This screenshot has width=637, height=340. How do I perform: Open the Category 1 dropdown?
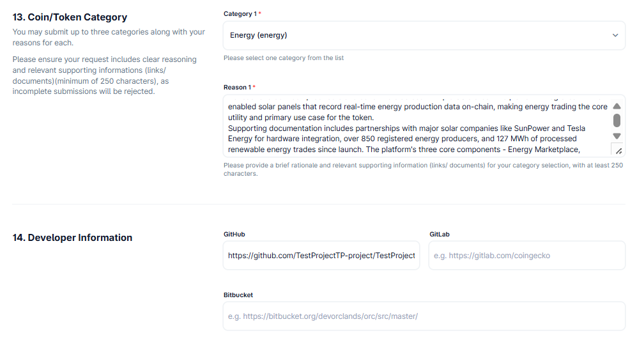pyautogui.click(x=424, y=35)
